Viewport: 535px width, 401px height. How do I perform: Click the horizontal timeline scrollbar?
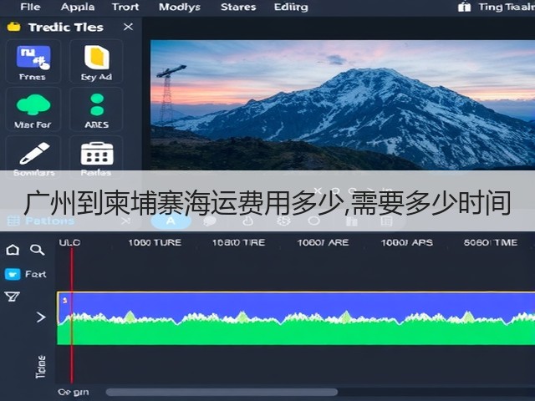(222, 392)
